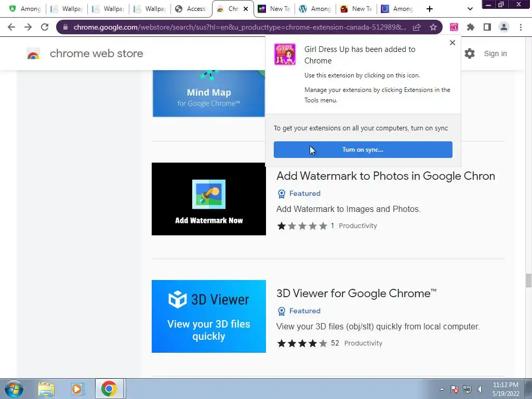Image resolution: width=532 pixels, height=399 pixels.
Task: Open the Chrome three-dot menu
Action: 521,27
